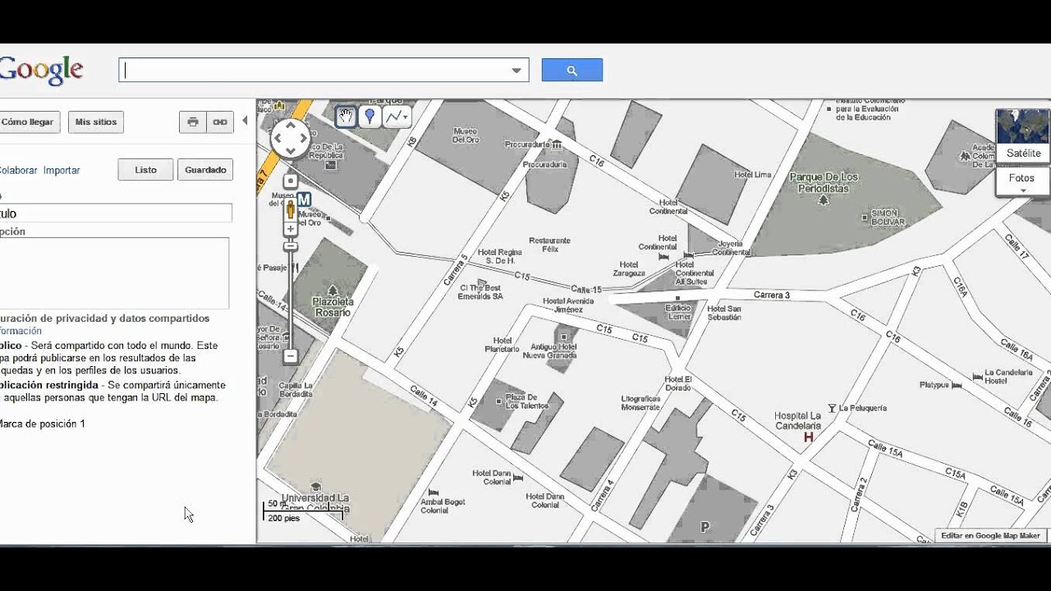This screenshot has height=591, width=1051.
Task: Click the Parque De Los Periodistas label
Action: [x=824, y=182]
